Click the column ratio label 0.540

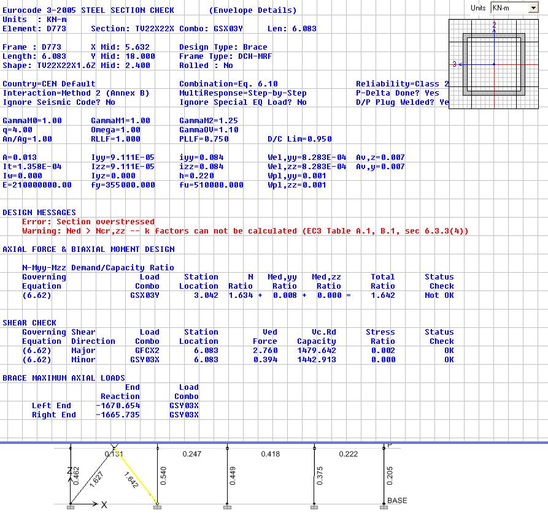pyautogui.click(x=163, y=476)
